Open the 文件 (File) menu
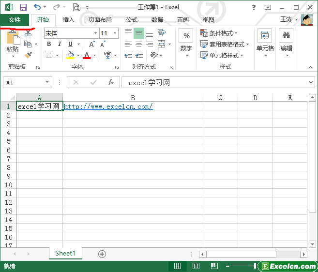 tap(15, 20)
